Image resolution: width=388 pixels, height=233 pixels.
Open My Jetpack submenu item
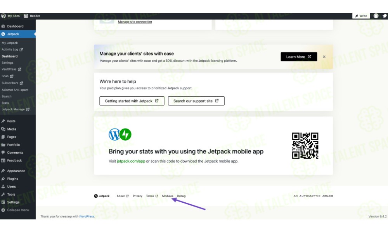tap(10, 43)
